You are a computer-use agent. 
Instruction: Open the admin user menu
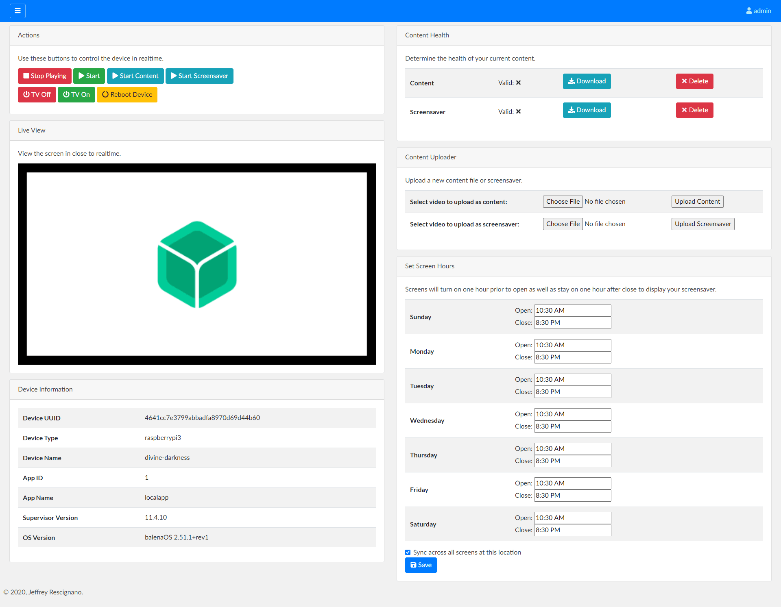pyautogui.click(x=758, y=11)
